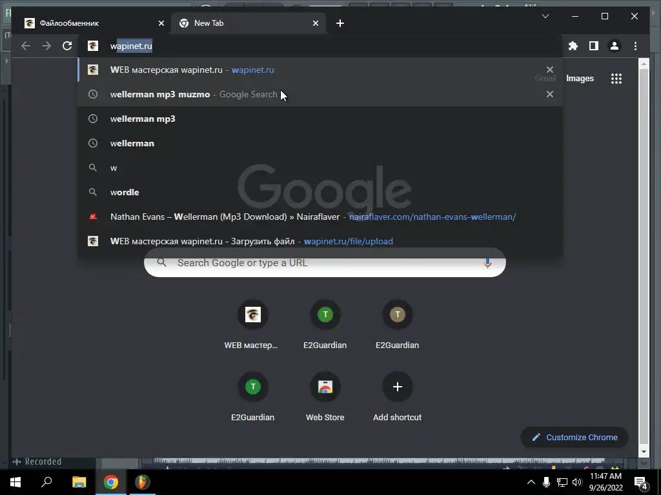Open the network tray icon
The image size is (661, 495).
(x=562, y=482)
